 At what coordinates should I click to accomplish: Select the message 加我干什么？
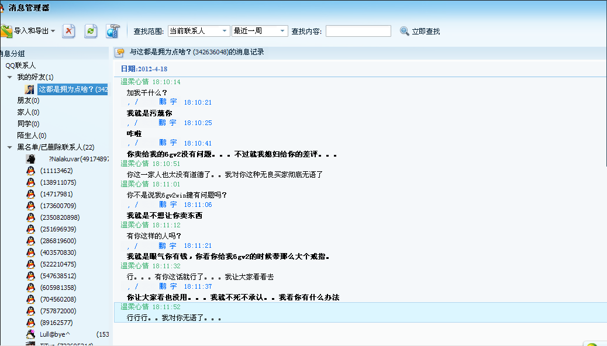point(147,93)
